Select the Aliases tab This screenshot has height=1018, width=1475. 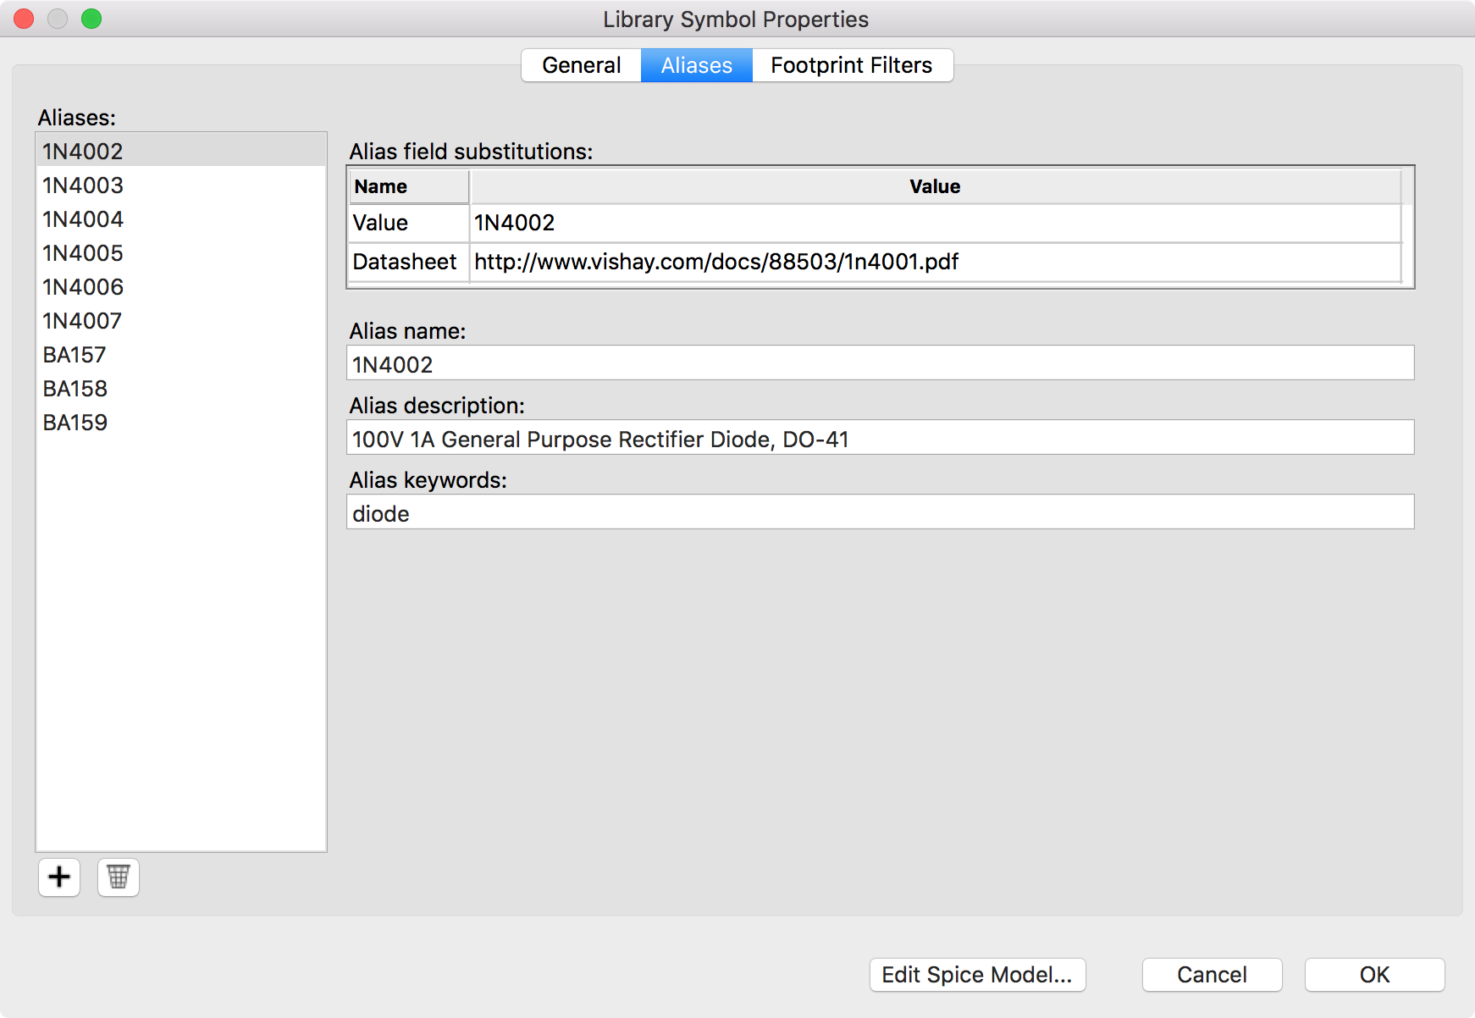point(696,65)
